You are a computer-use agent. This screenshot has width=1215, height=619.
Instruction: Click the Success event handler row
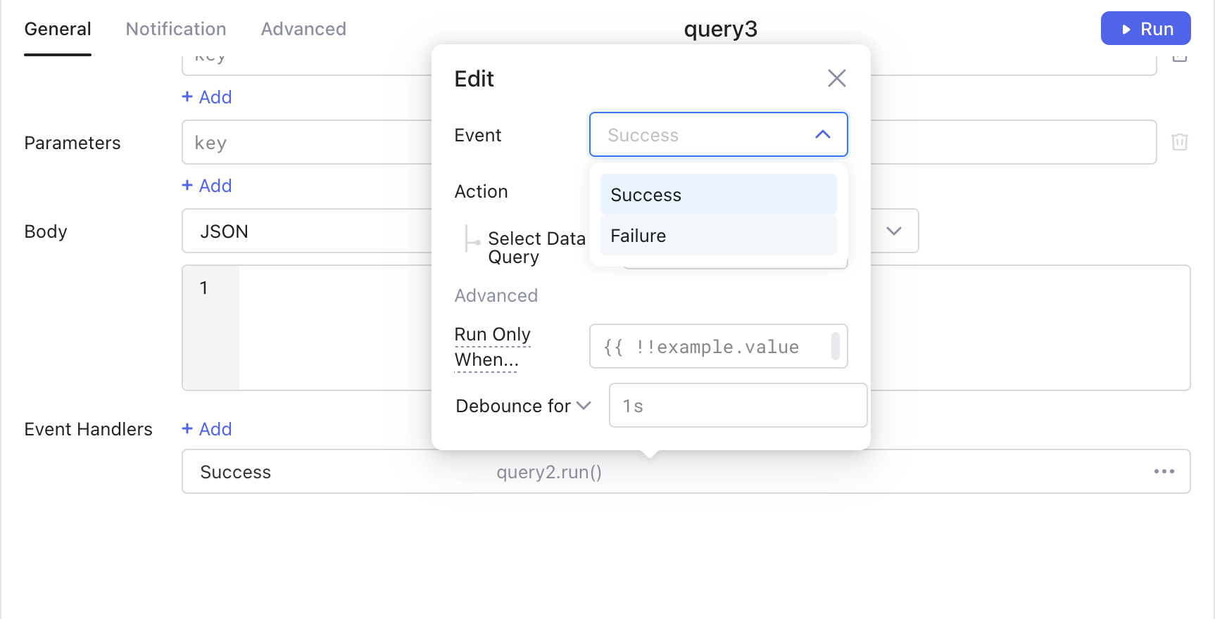pyautogui.click(x=352, y=472)
